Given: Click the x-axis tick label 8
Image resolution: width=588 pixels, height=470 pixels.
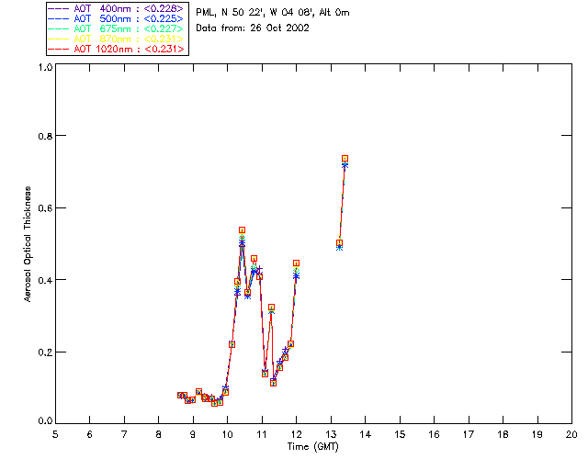Looking at the screenshot, I should click(x=159, y=434).
